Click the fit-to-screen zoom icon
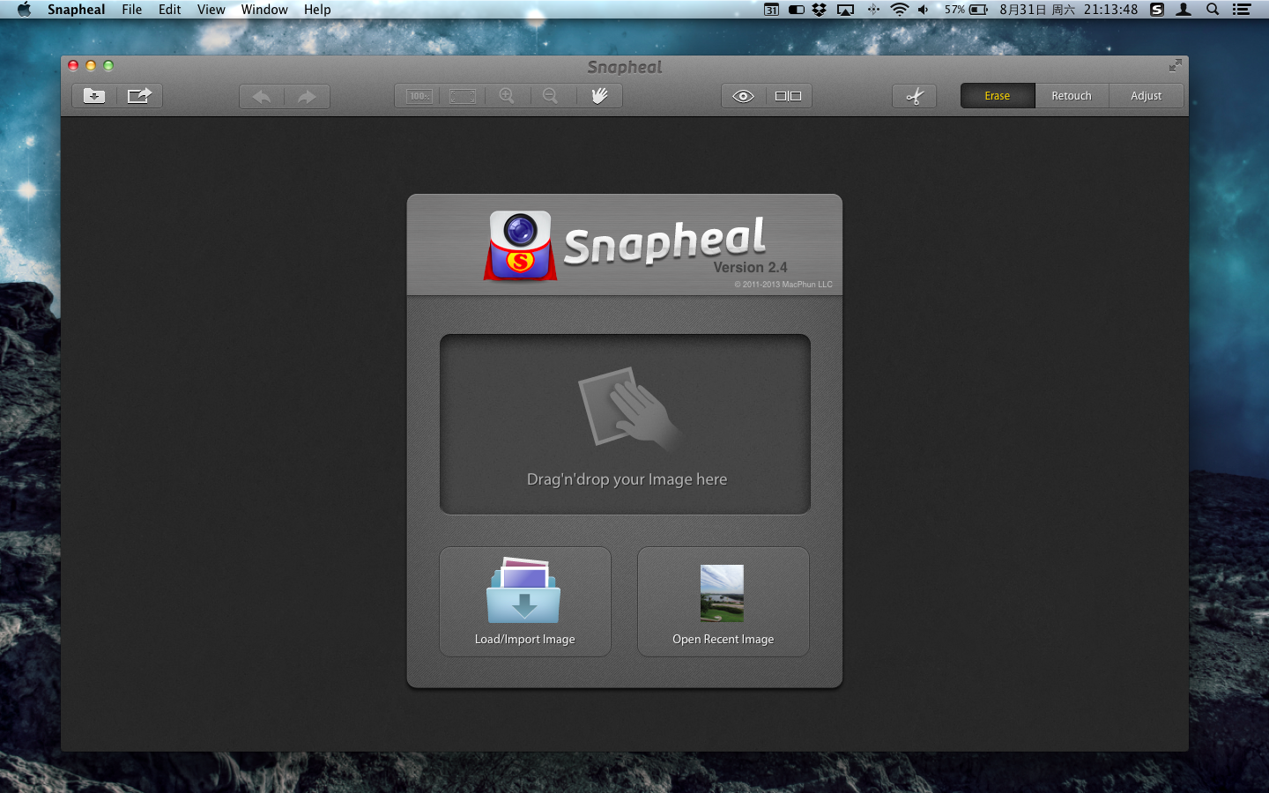Viewport: 1269px width, 793px height. coord(463,96)
